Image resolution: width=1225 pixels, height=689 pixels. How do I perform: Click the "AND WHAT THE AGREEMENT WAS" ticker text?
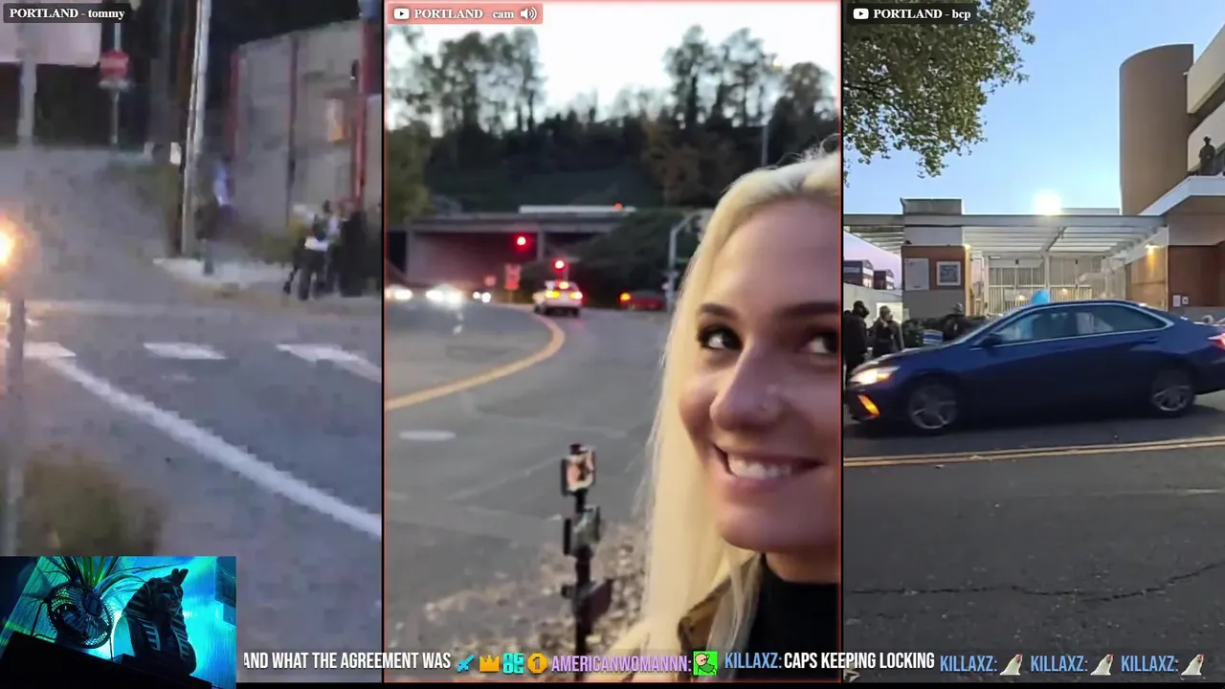coord(346,661)
